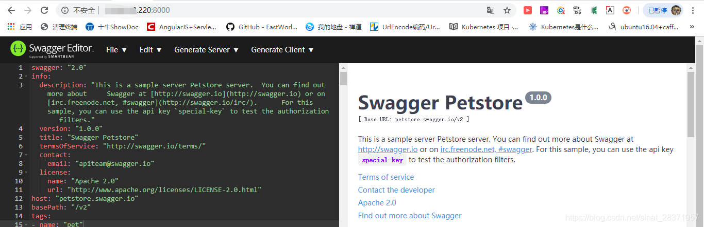Click the Google Translate icon in address bar
This screenshot has width=704, height=227.
491,10
